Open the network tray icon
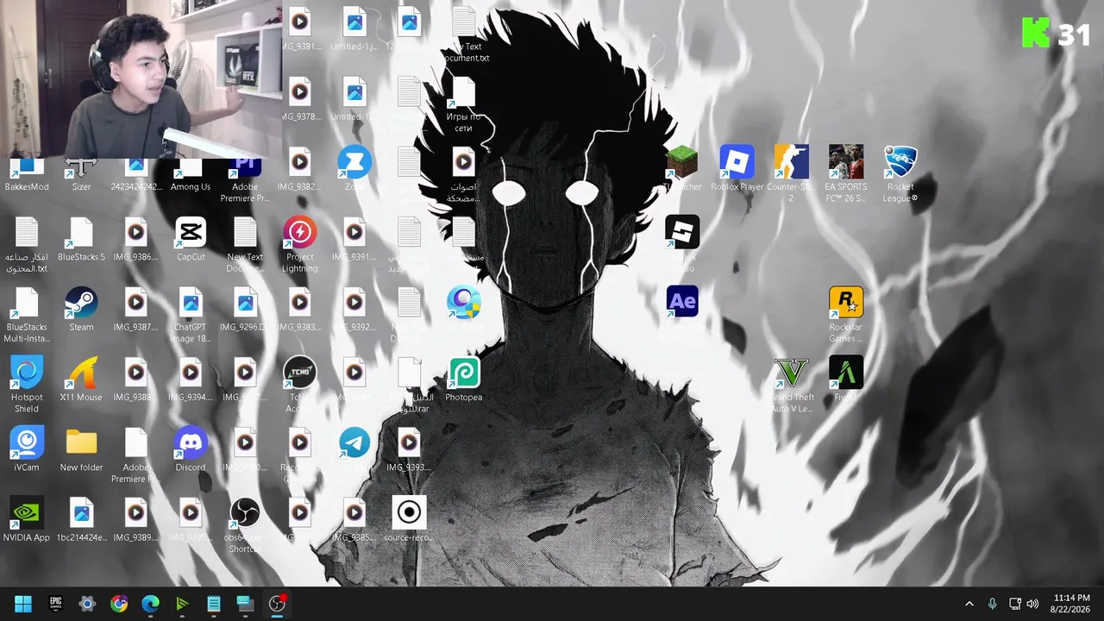This screenshot has width=1104, height=621. click(x=1015, y=604)
